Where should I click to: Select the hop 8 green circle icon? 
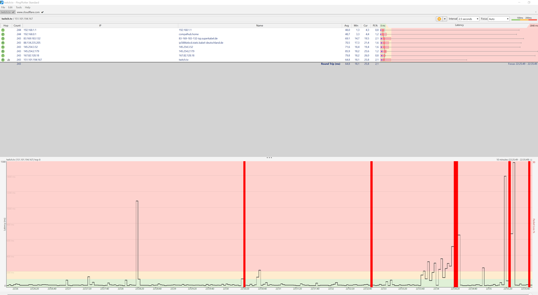pos(3,60)
